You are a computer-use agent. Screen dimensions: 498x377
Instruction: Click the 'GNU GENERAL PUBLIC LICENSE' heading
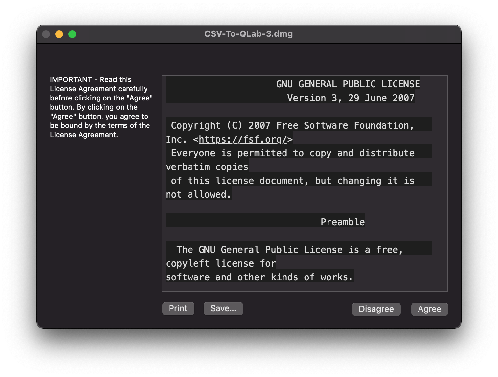pos(348,84)
